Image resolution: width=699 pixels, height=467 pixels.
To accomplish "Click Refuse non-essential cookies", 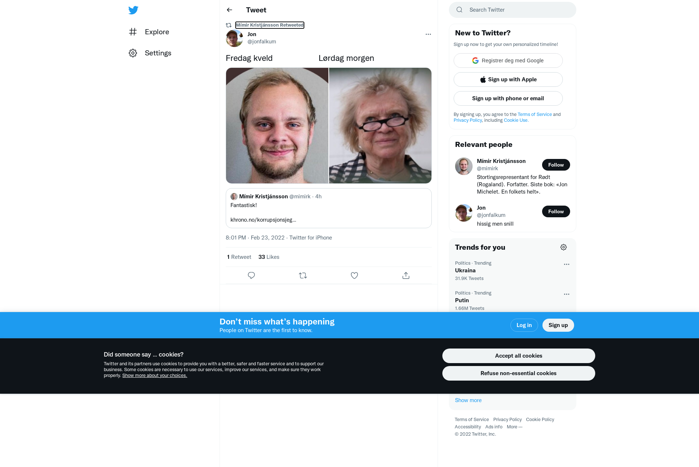I will 518,373.
